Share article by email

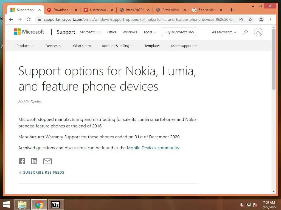[47, 161]
